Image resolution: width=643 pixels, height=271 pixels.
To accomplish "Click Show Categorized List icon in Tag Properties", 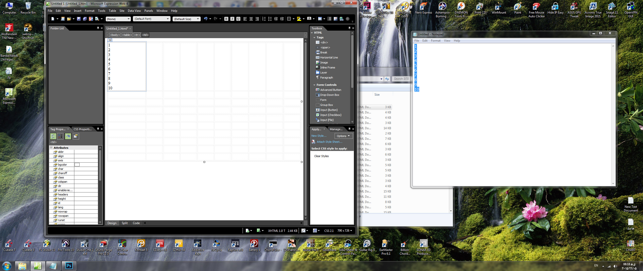I will coord(53,136).
